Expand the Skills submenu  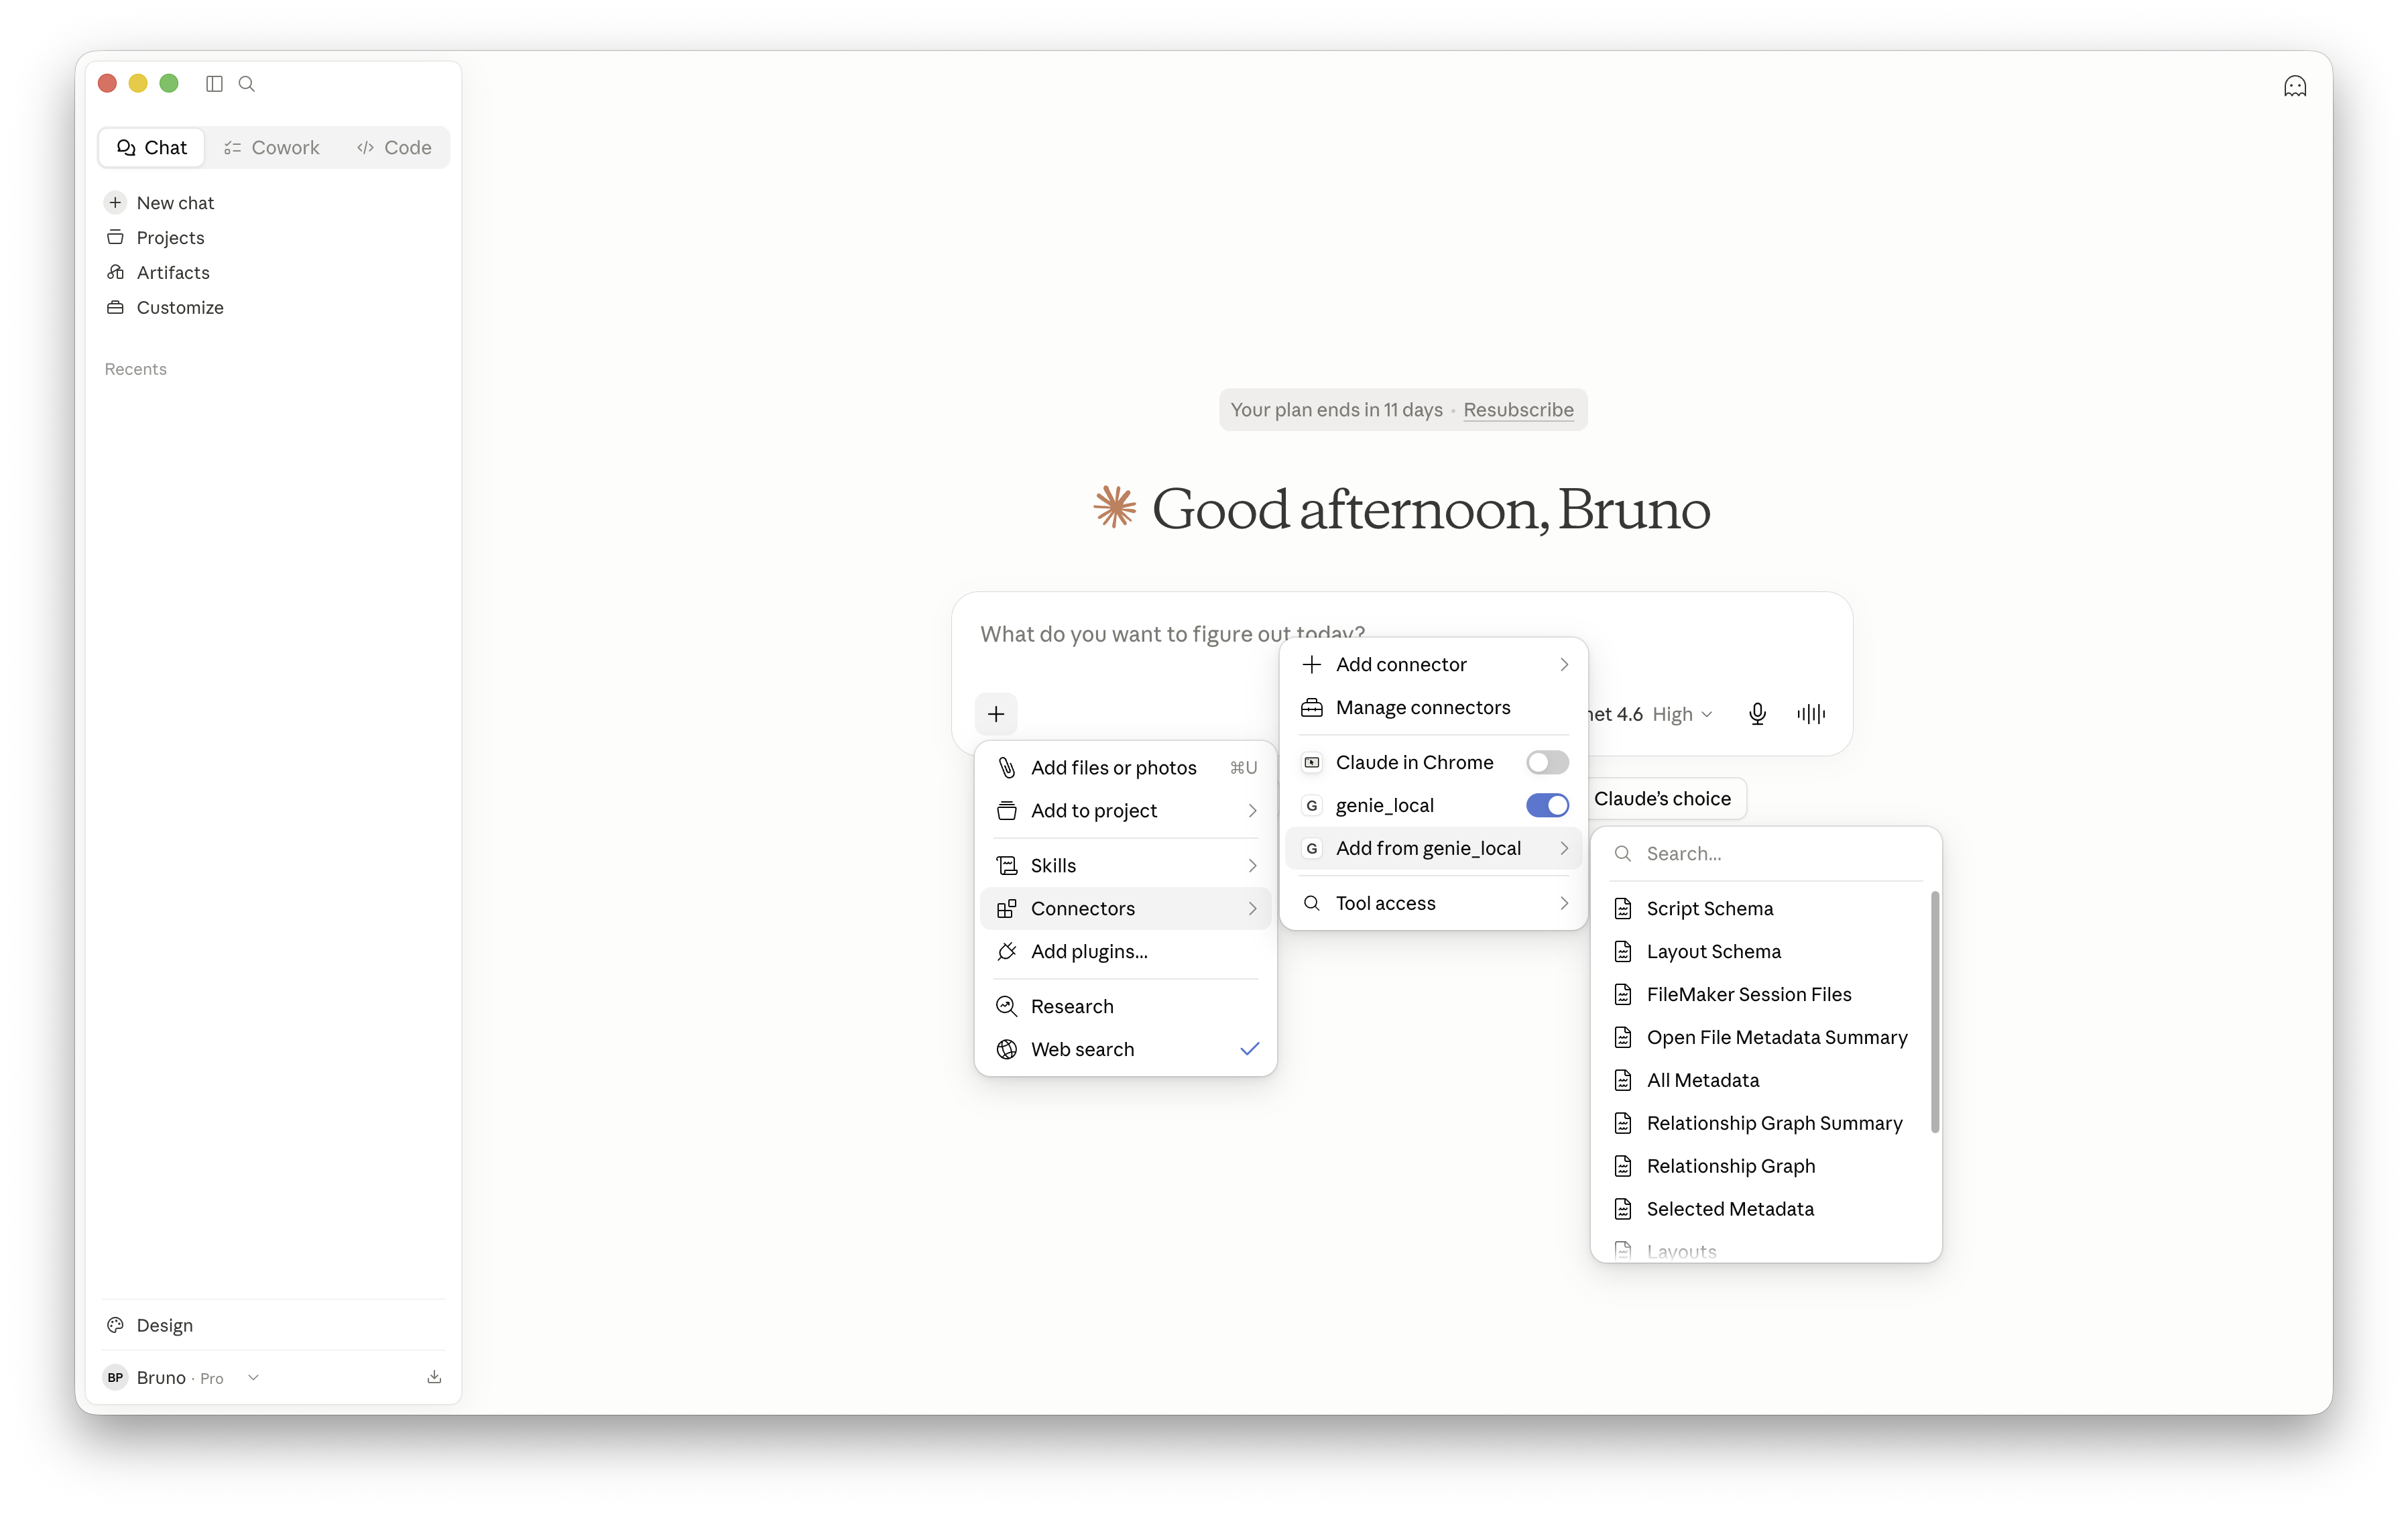[x=1126, y=866]
